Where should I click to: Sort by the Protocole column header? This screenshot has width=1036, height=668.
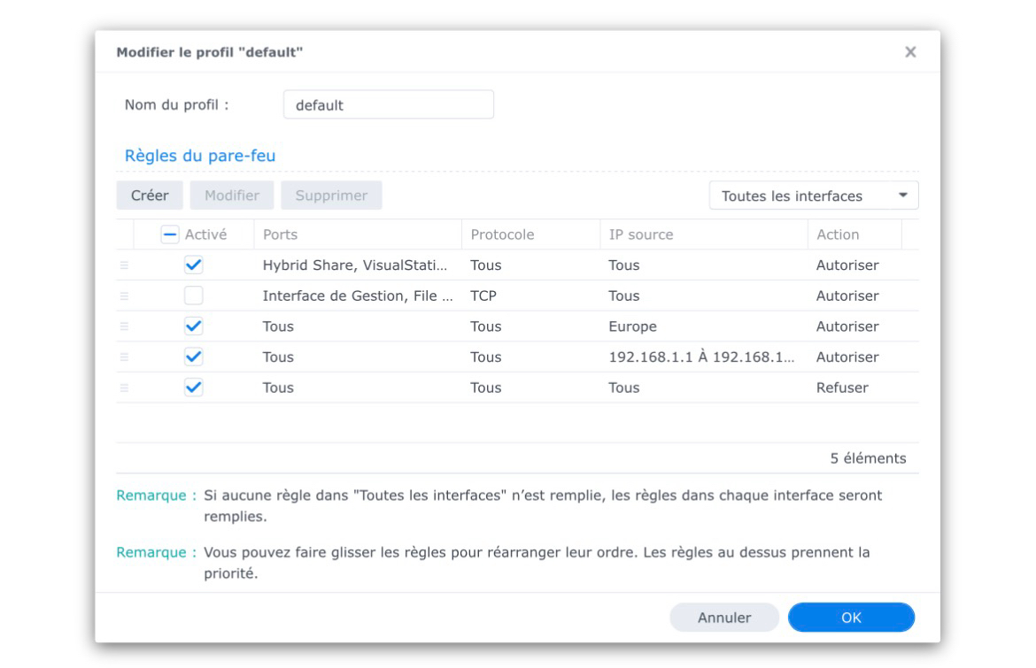coord(529,234)
